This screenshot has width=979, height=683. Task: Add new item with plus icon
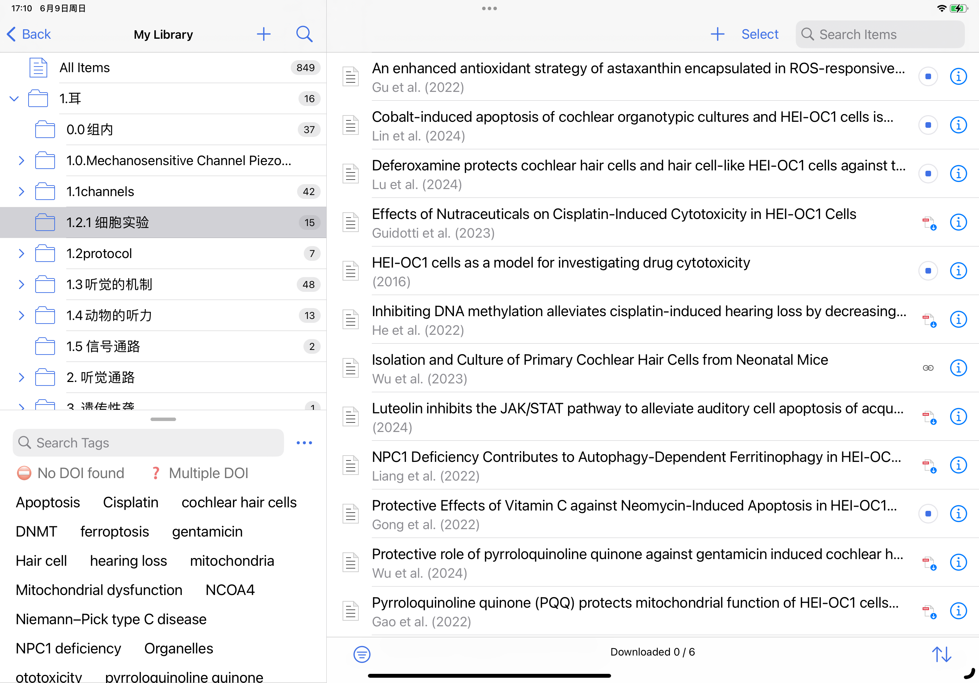tap(717, 34)
